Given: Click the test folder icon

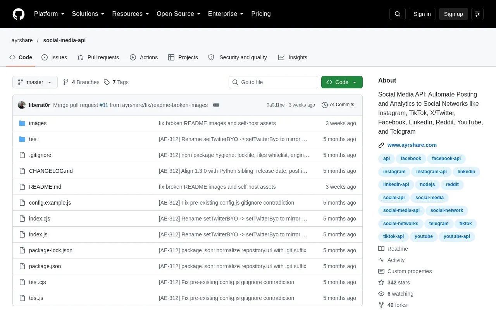Looking at the screenshot, I should [x=22, y=139].
